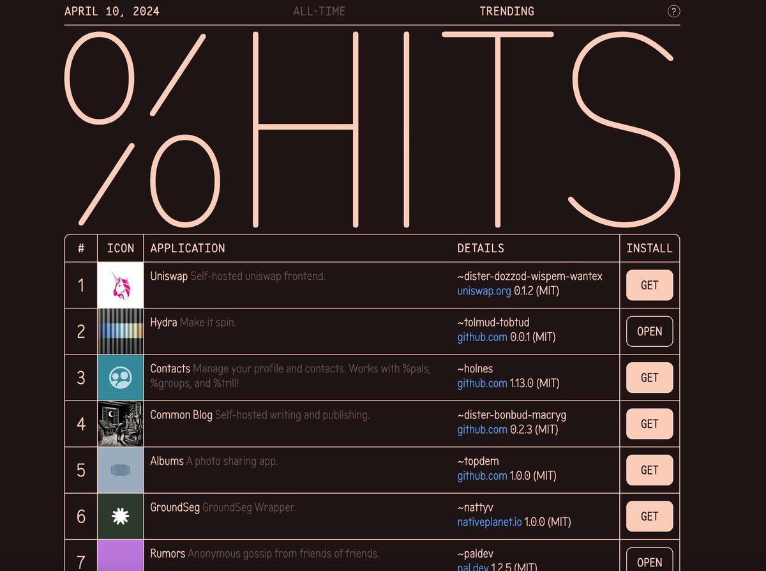Open the uniswap.org link
766x571 pixels.
coord(484,291)
